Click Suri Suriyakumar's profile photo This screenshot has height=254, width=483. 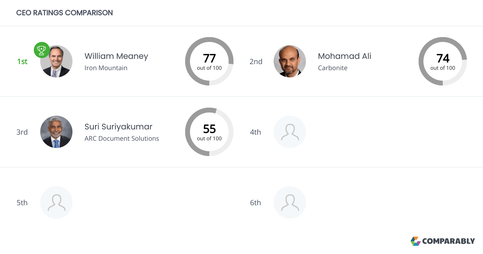pyautogui.click(x=56, y=132)
